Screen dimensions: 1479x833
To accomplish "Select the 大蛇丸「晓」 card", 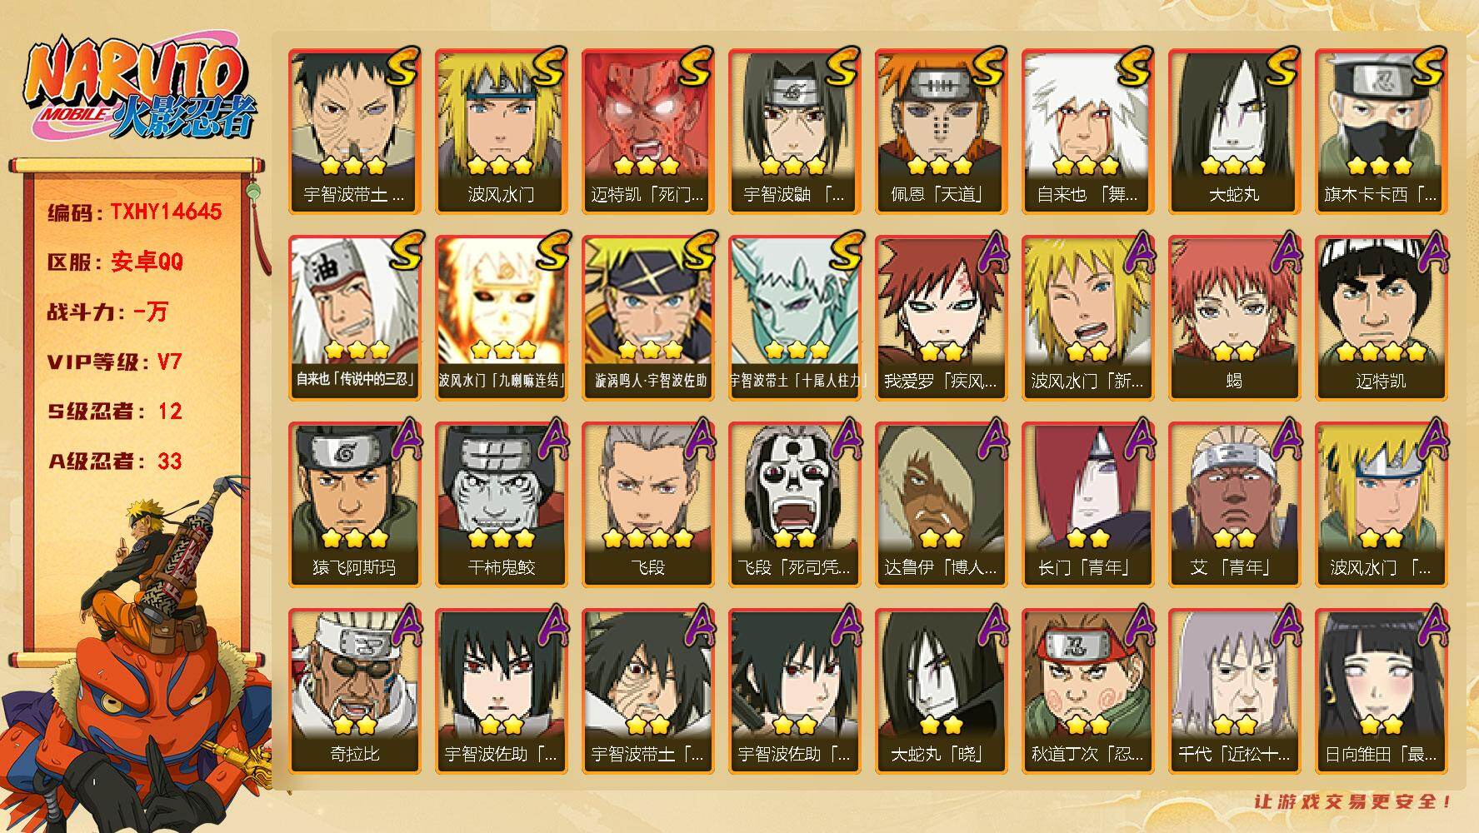I will (x=941, y=691).
